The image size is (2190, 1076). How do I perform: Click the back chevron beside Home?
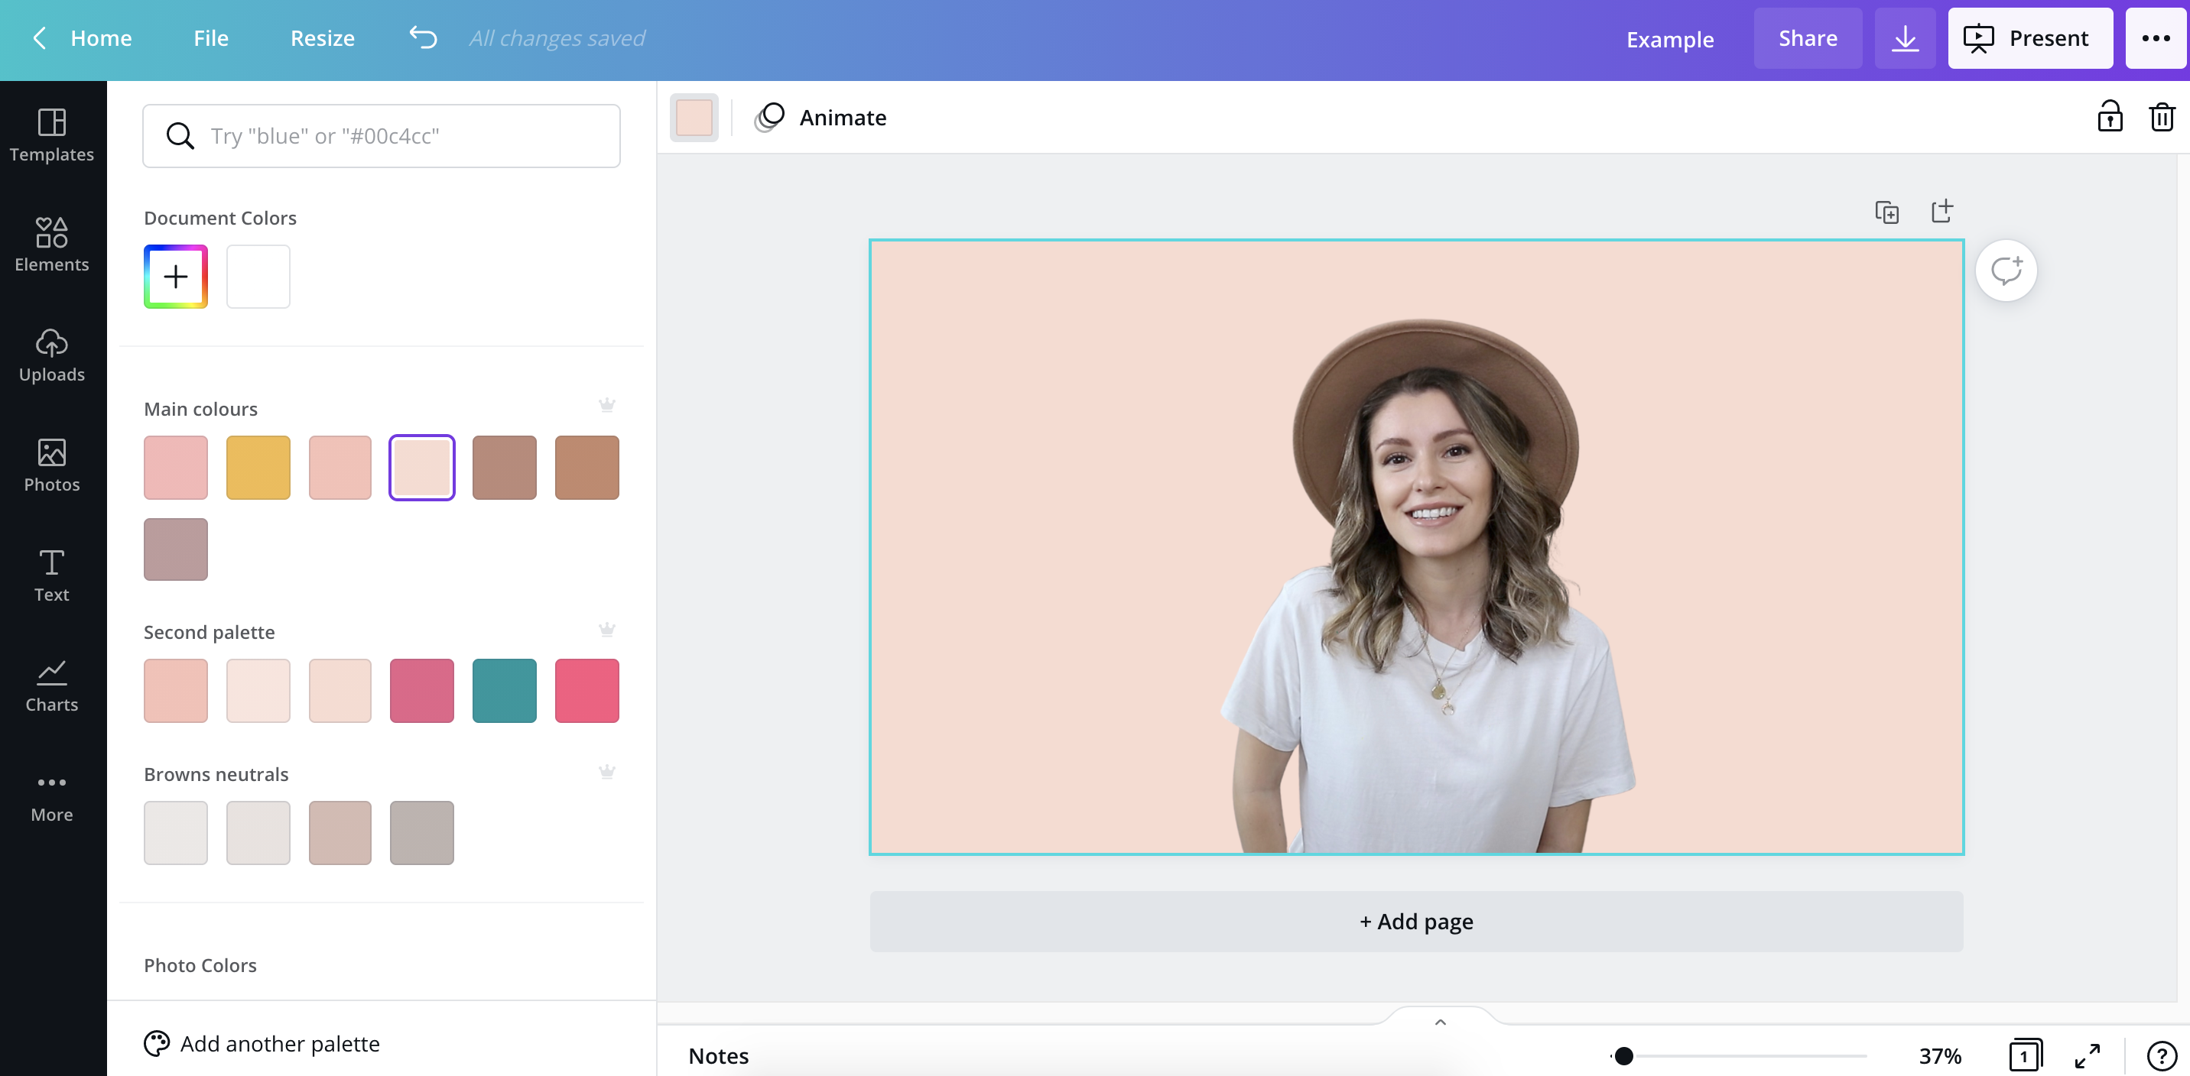tap(39, 37)
